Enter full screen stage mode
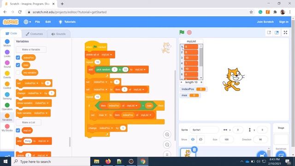This screenshot has height=166, width=295. tap(285, 33)
